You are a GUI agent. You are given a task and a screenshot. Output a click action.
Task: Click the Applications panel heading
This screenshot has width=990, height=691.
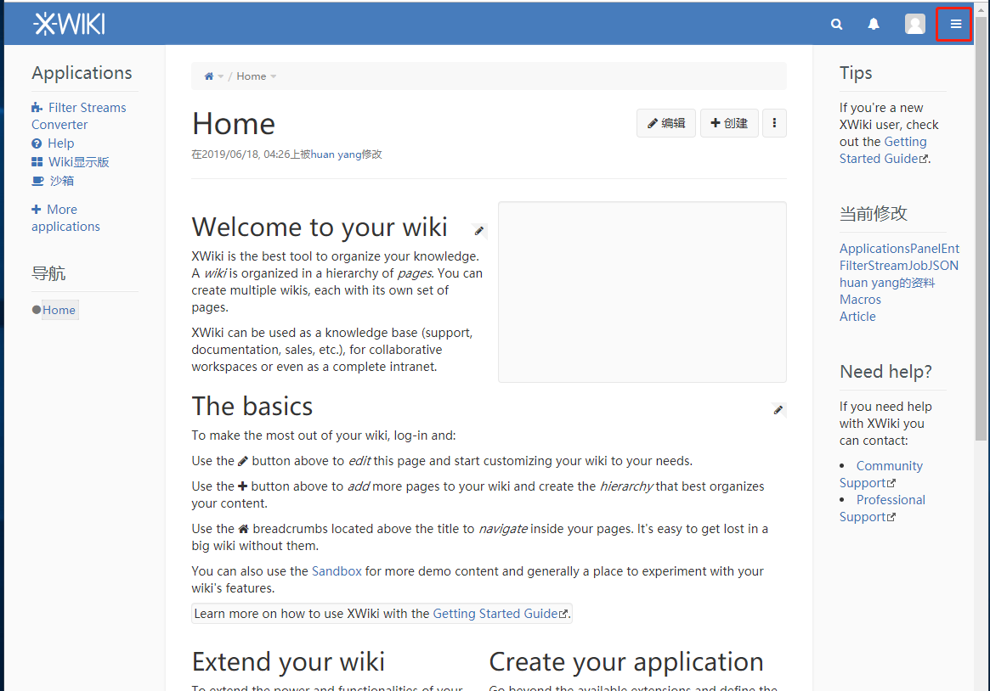82,73
